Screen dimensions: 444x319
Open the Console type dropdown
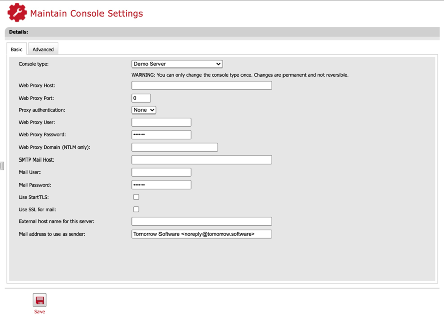(x=177, y=64)
